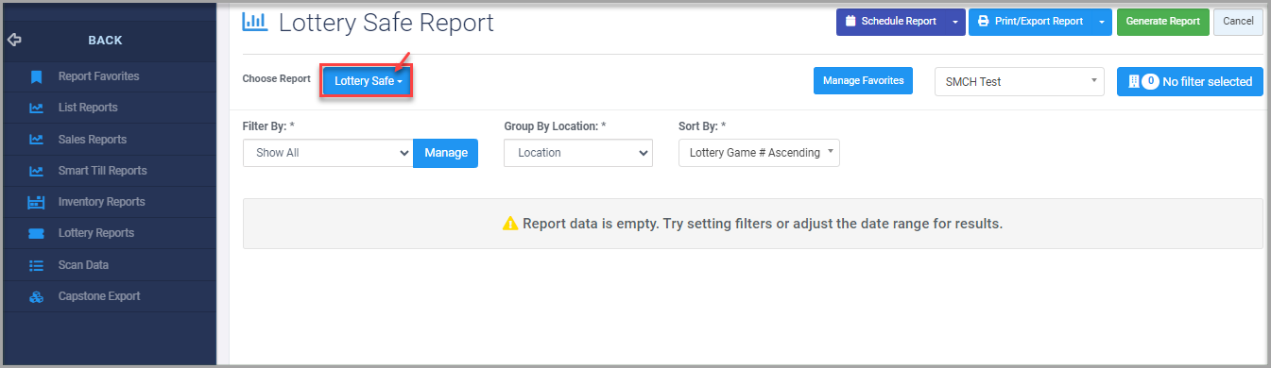1271x368 pixels.
Task: Click the List Reports chart icon
Action: click(37, 108)
